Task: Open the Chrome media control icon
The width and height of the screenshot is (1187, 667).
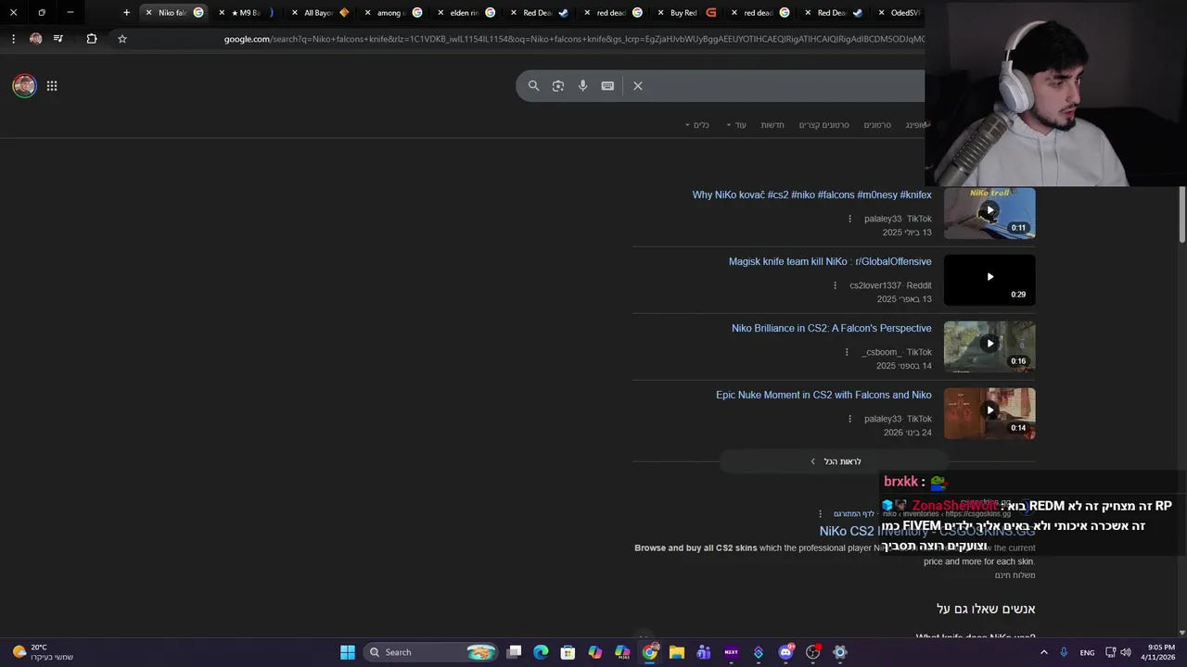Action: (58, 39)
